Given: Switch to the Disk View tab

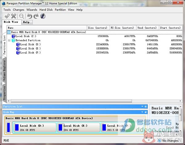Looking at the screenshot, I should tap(11, 22).
